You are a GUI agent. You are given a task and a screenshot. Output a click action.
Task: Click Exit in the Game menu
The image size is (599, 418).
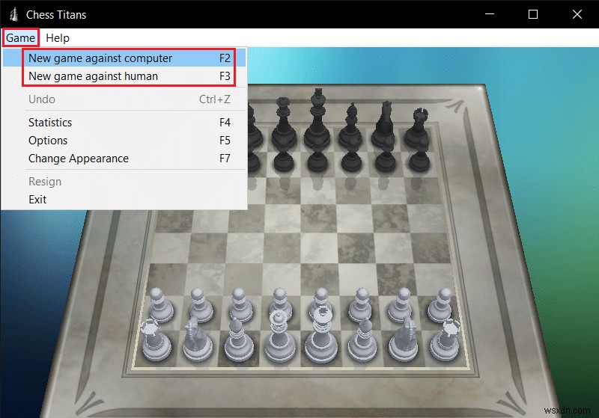pyautogui.click(x=124, y=199)
